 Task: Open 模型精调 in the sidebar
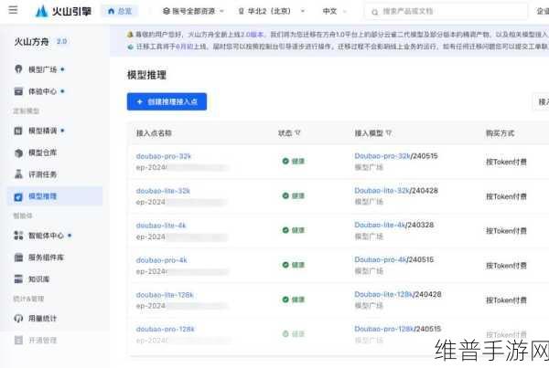click(x=42, y=131)
